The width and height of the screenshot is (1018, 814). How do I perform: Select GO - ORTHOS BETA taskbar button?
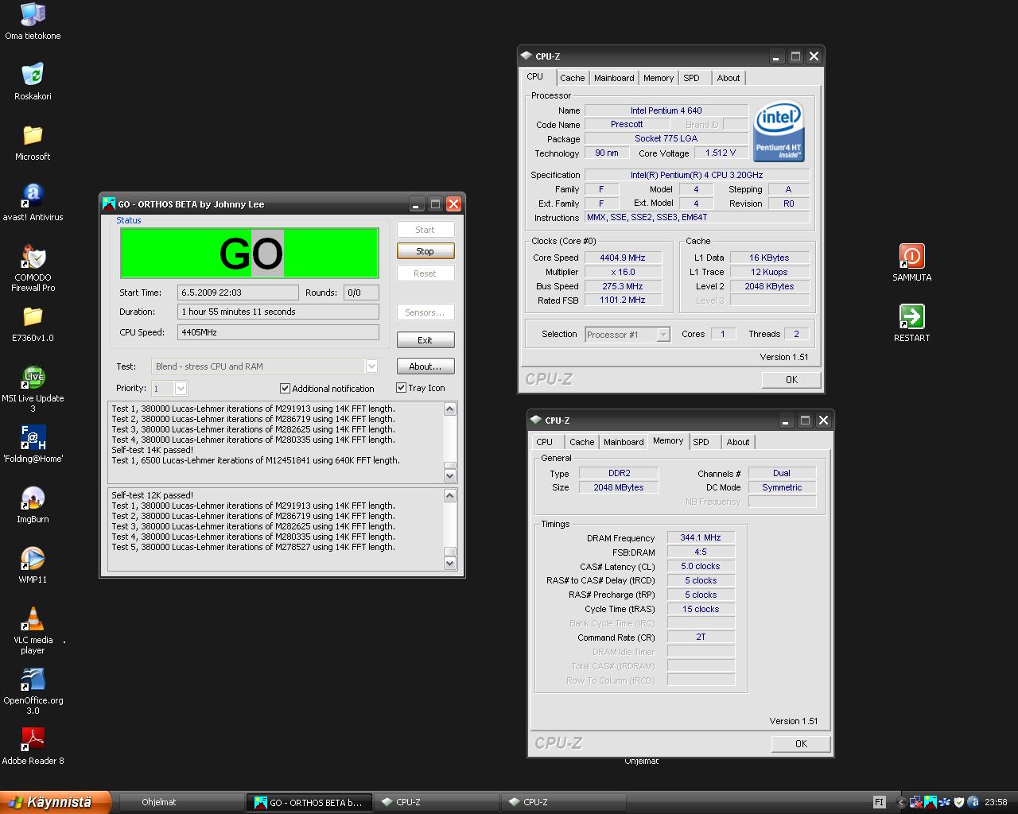point(309,802)
